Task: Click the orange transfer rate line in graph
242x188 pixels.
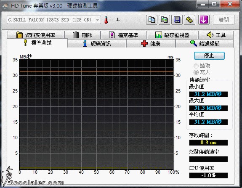Action: (96, 71)
